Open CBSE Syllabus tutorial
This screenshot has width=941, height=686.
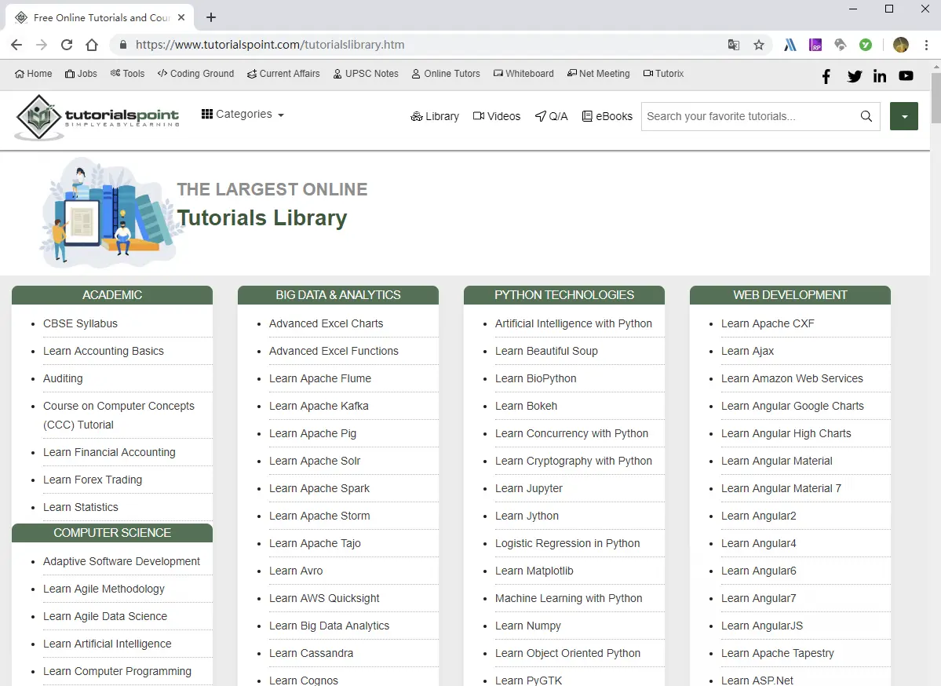(80, 323)
